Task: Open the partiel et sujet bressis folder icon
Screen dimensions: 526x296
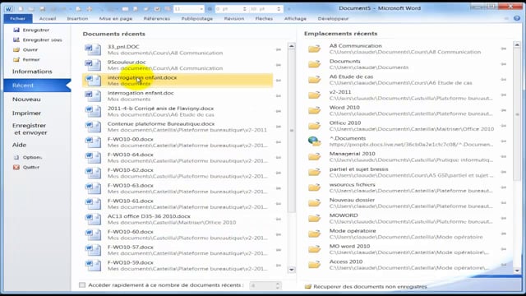Action: pyautogui.click(x=314, y=173)
